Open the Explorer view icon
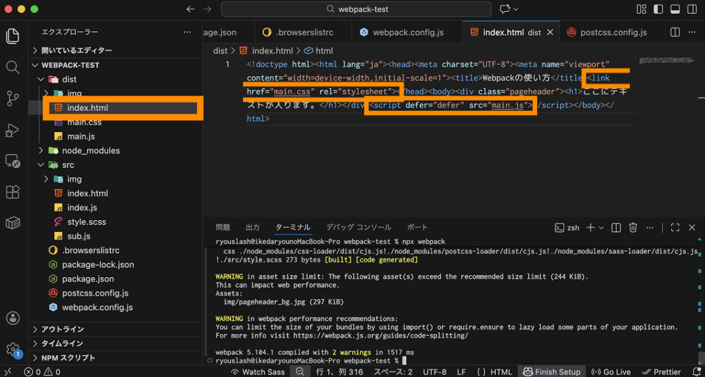 [12, 35]
